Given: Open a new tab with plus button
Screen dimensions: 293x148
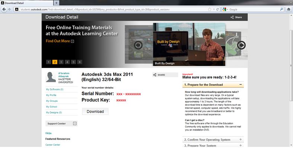Looking at the screenshot, I should [x=56, y=3].
